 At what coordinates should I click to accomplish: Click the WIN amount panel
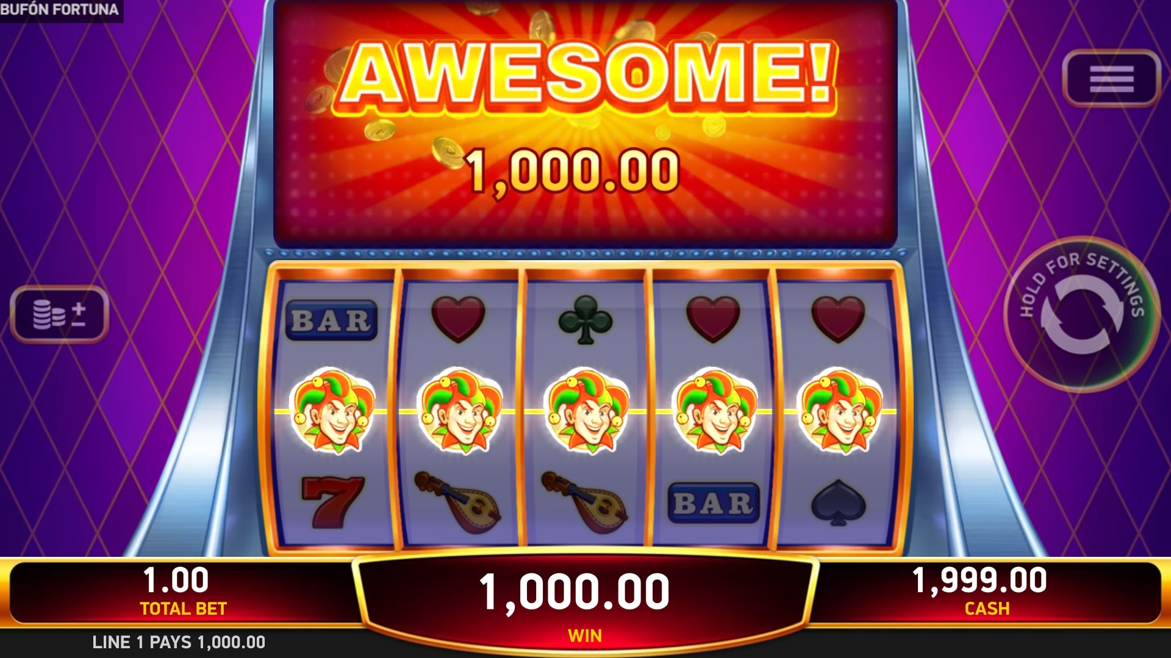tap(585, 603)
